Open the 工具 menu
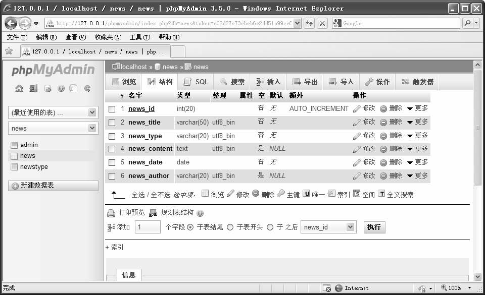This screenshot has width=485, height=295. tap(140, 37)
